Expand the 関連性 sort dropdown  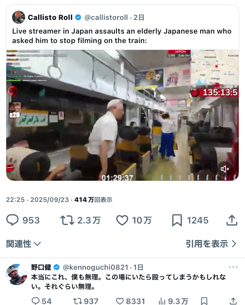(24, 244)
